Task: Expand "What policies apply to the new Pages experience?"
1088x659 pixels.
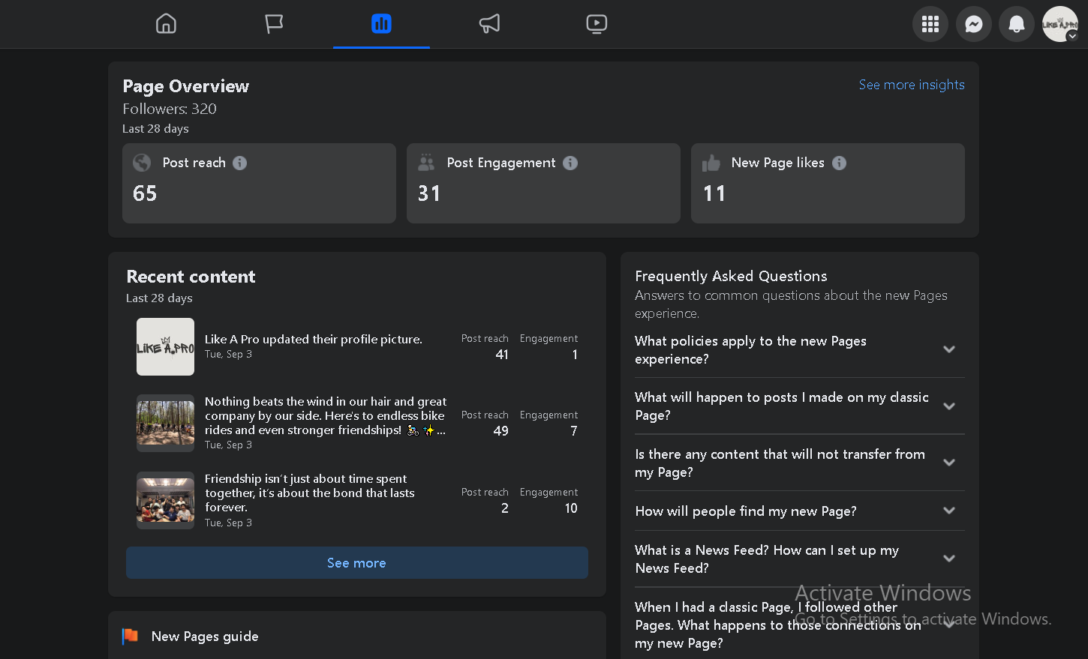Action: pyautogui.click(x=949, y=349)
